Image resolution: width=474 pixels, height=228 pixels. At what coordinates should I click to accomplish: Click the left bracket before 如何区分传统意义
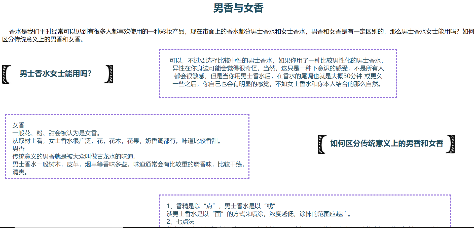coord(322,144)
